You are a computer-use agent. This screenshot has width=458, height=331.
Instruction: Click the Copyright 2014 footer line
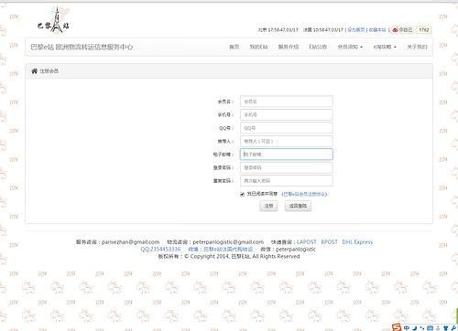pos(229,257)
